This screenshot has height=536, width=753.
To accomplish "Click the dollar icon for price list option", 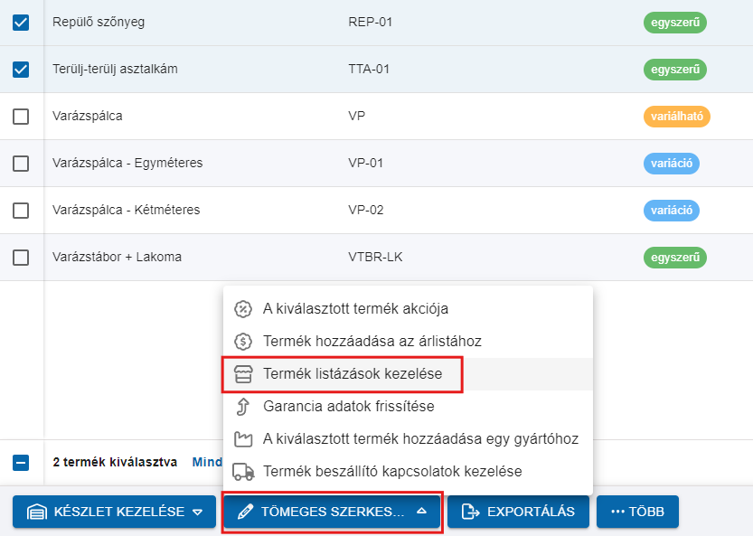I will 242,342.
